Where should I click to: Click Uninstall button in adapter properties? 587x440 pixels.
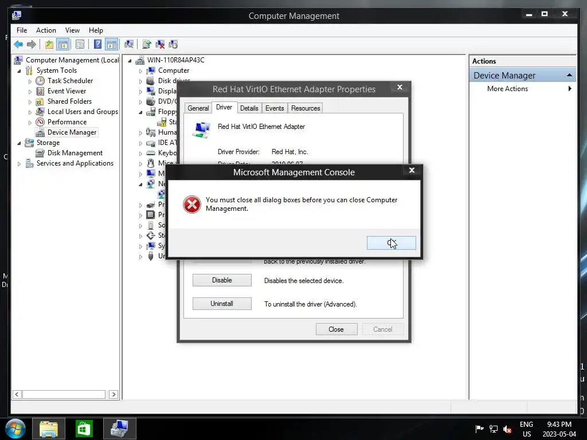222,304
